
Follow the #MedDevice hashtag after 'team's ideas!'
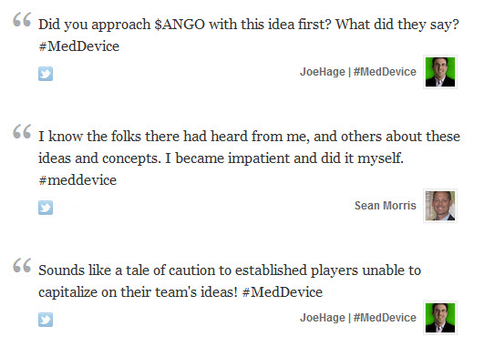[283, 292]
